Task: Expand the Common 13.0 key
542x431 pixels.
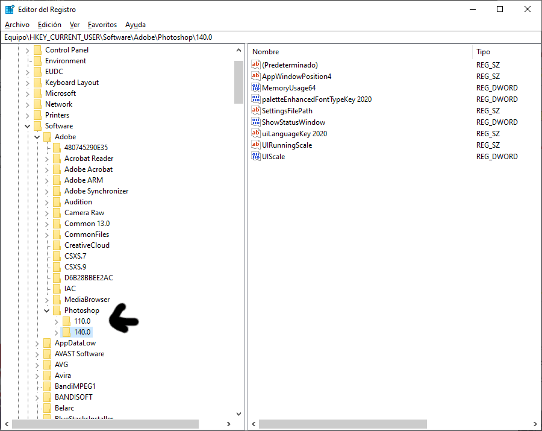Action: click(46, 224)
